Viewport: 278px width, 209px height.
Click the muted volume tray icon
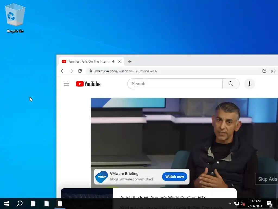[x=243, y=204]
